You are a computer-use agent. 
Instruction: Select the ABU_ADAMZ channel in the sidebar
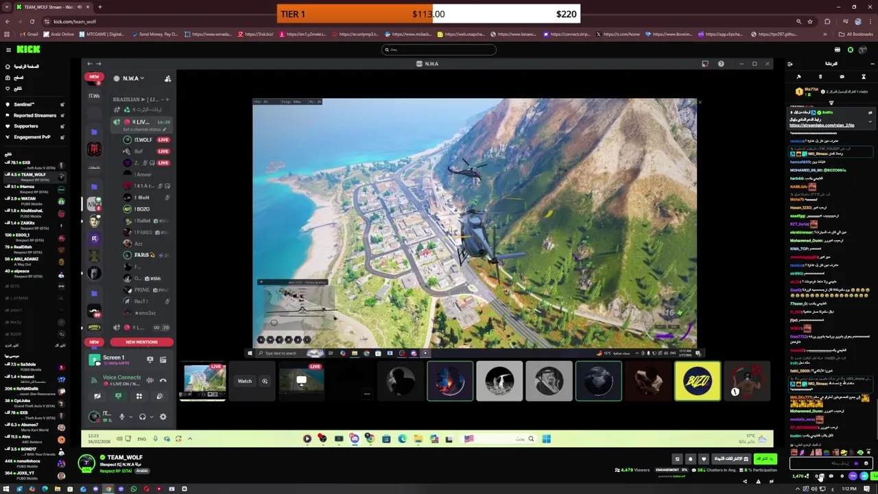click(x=34, y=260)
